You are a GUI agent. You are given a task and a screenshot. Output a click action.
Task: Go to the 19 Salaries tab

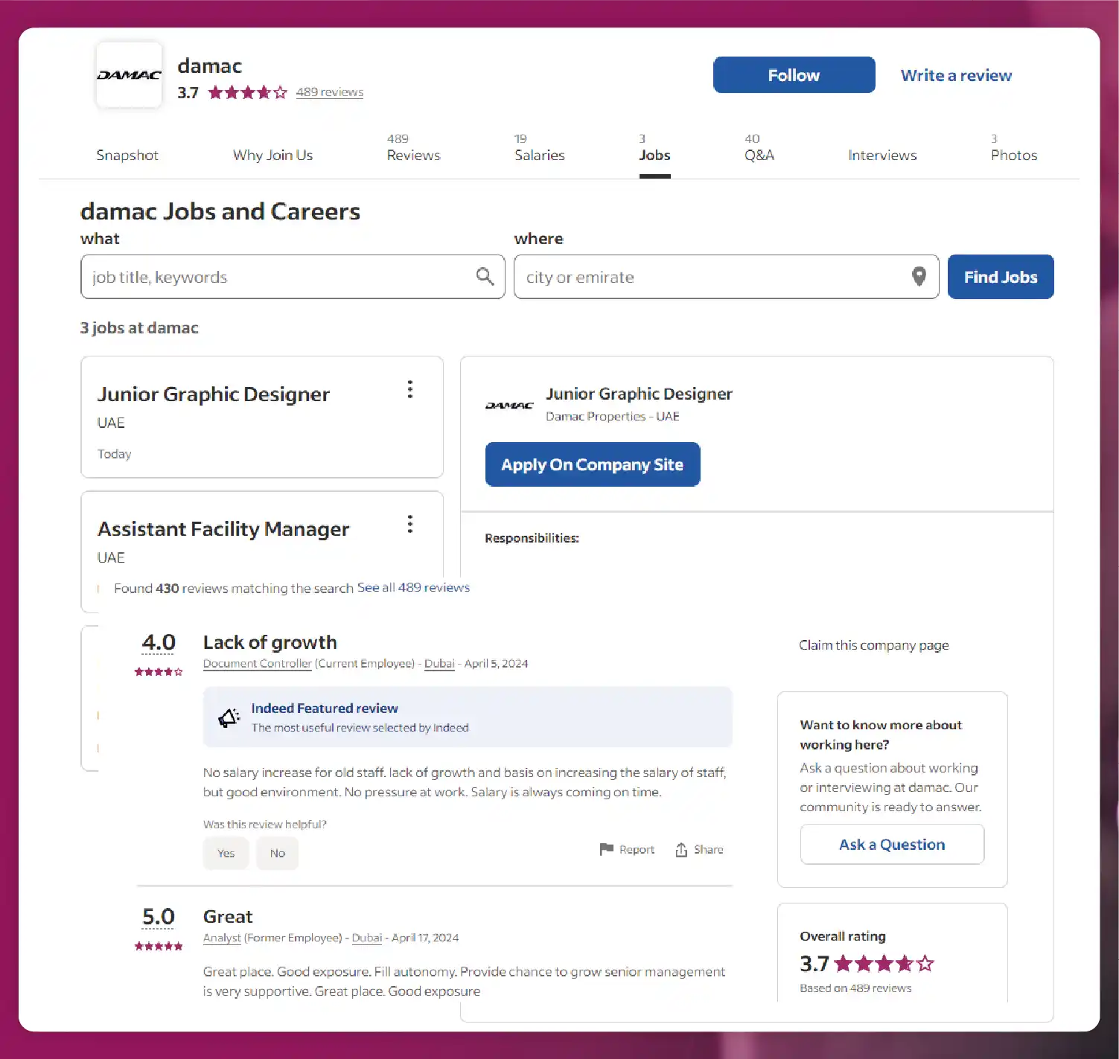point(540,148)
